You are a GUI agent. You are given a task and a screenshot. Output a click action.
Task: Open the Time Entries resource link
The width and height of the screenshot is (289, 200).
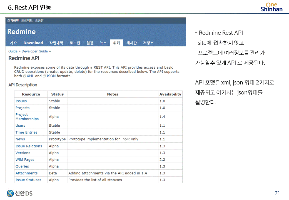click(x=26, y=132)
